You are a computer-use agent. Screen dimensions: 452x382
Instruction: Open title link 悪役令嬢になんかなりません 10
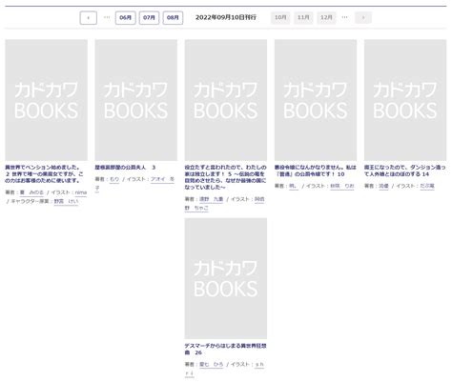pos(316,171)
